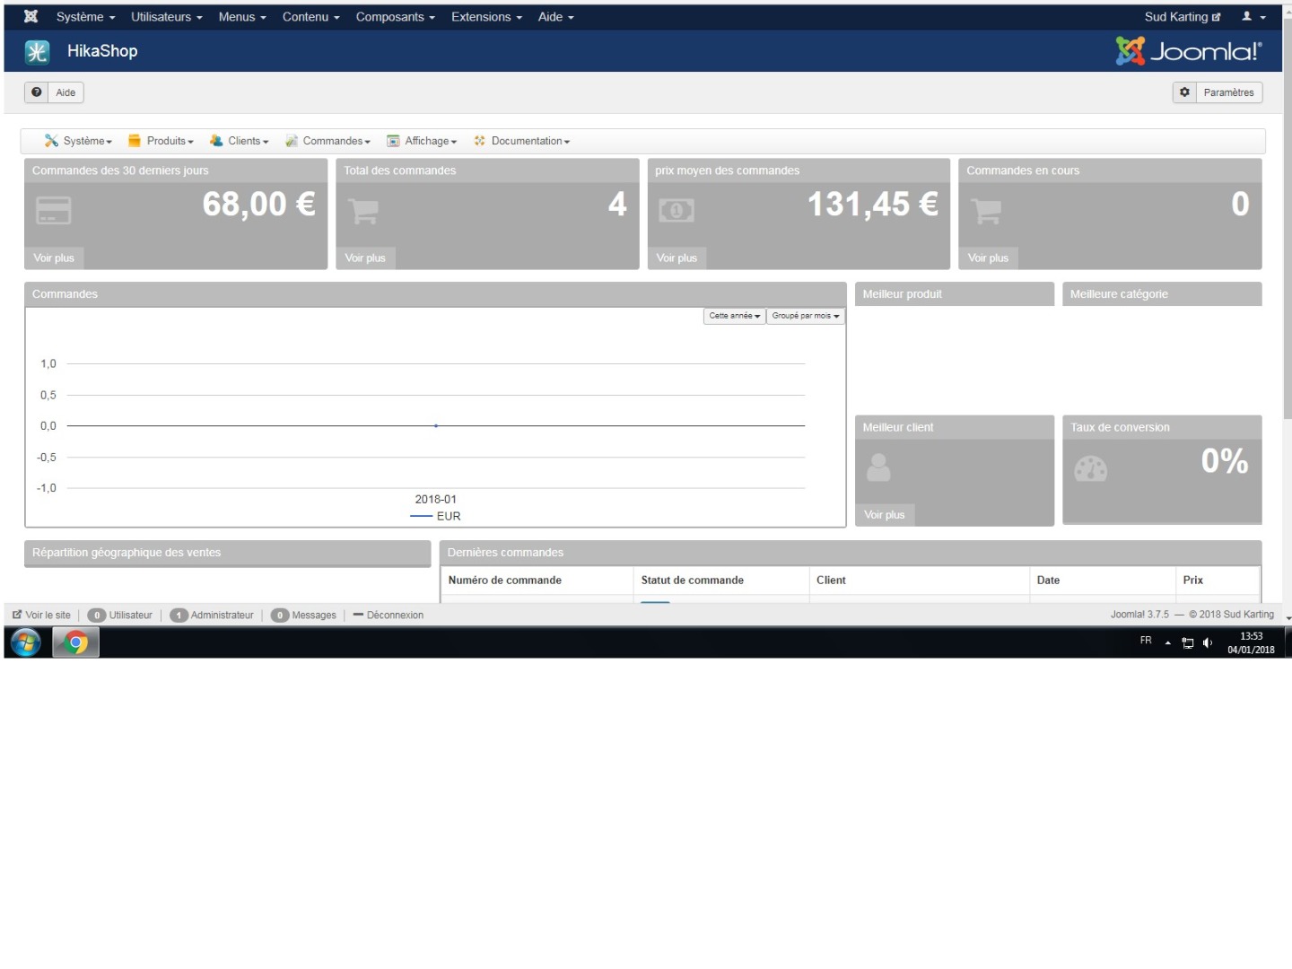Click the Paramètres button

1218,92
